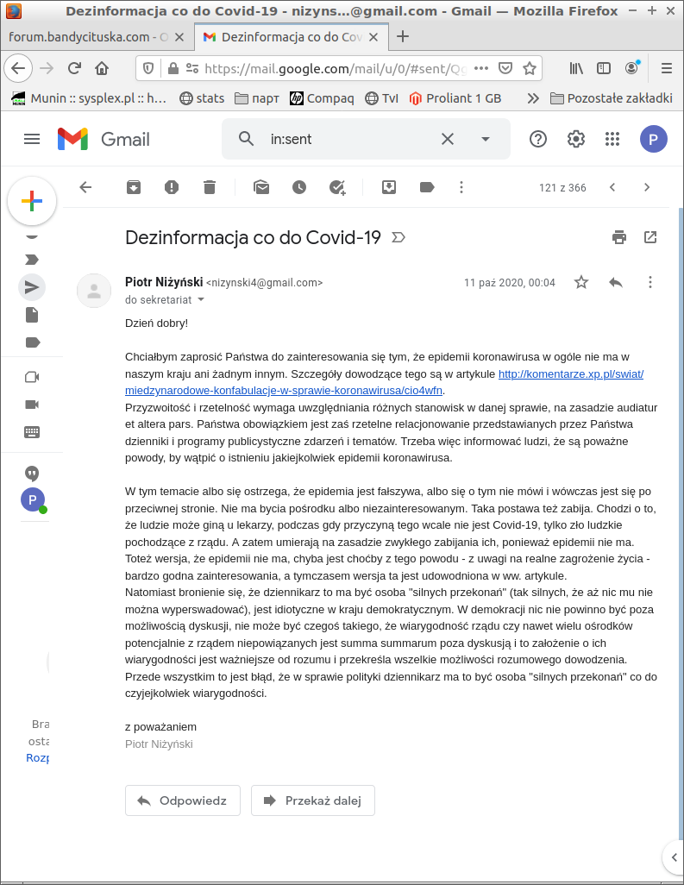Screen dimensions: 684x885
Task: Show the newer message with the left chevron
Action: pos(612,187)
